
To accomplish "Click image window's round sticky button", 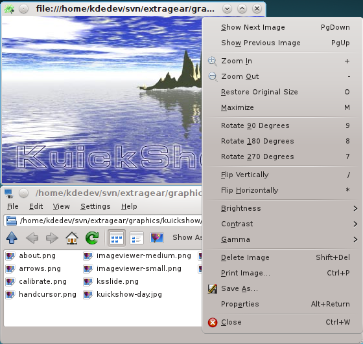I will (x=23, y=9).
